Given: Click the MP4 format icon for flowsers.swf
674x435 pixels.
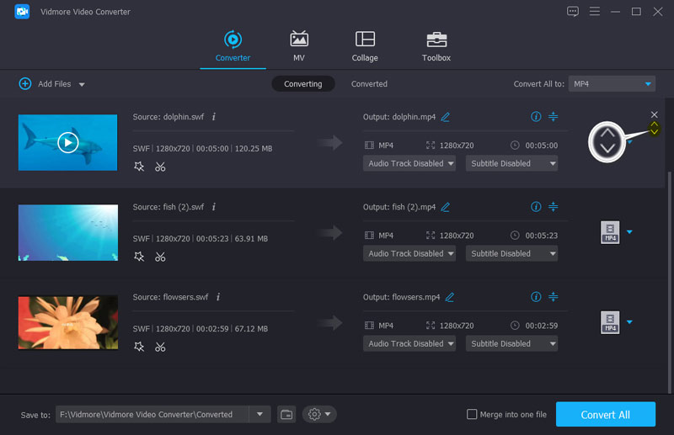Looking at the screenshot, I should (610, 322).
